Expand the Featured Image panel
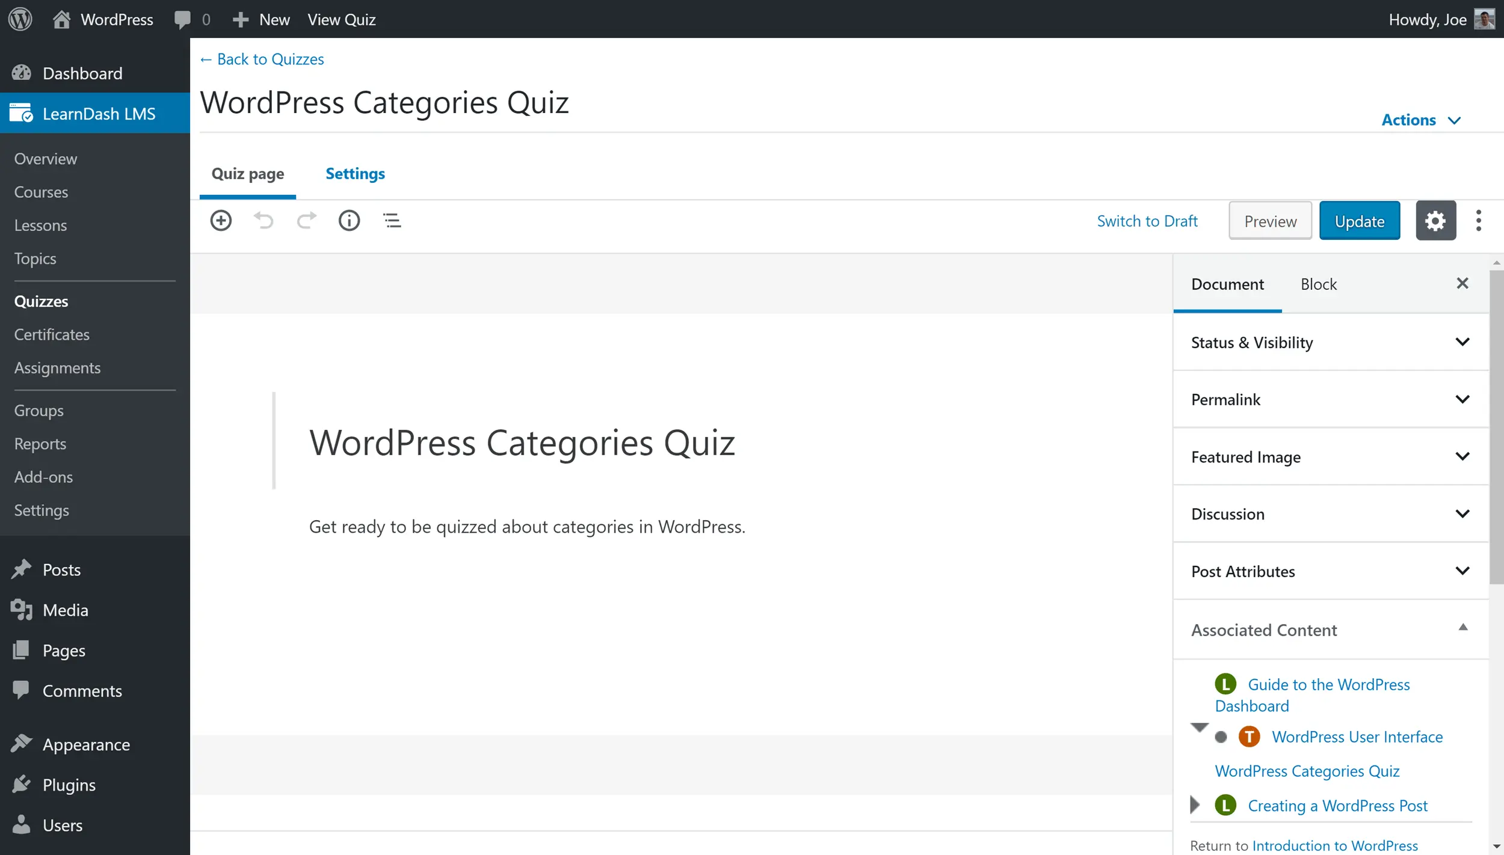The width and height of the screenshot is (1504, 855). pyautogui.click(x=1330, y=457)
